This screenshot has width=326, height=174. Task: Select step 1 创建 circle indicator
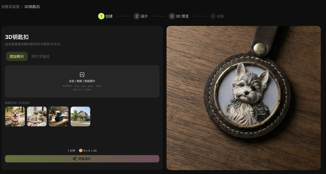101,16
